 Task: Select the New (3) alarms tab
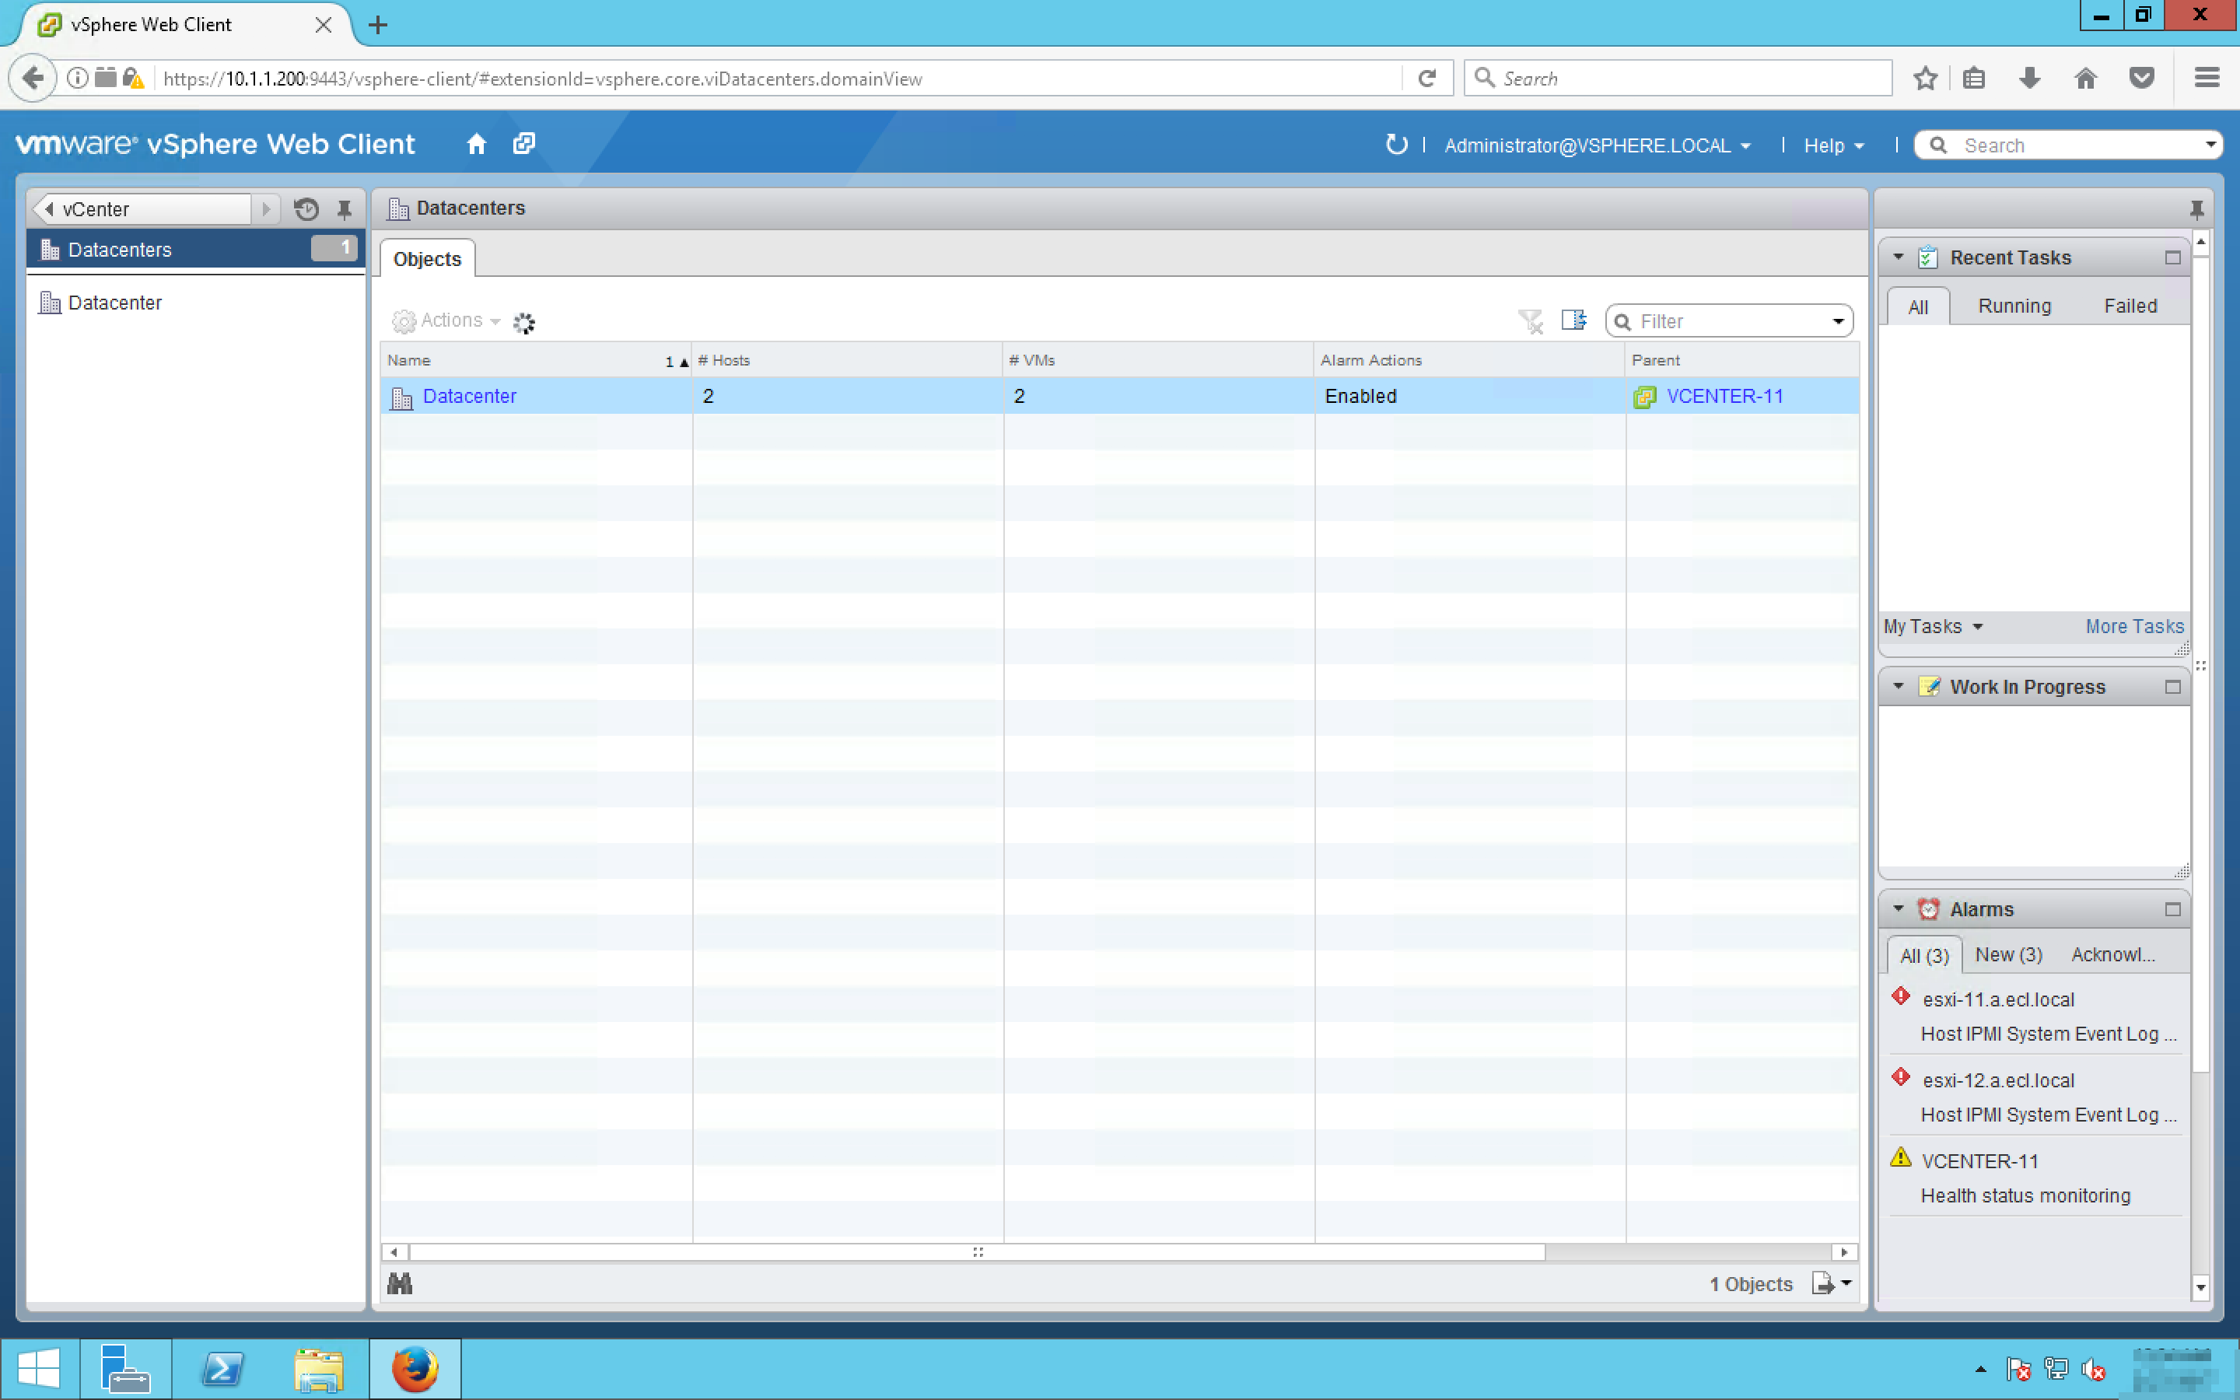click(x=2007, y=954)
